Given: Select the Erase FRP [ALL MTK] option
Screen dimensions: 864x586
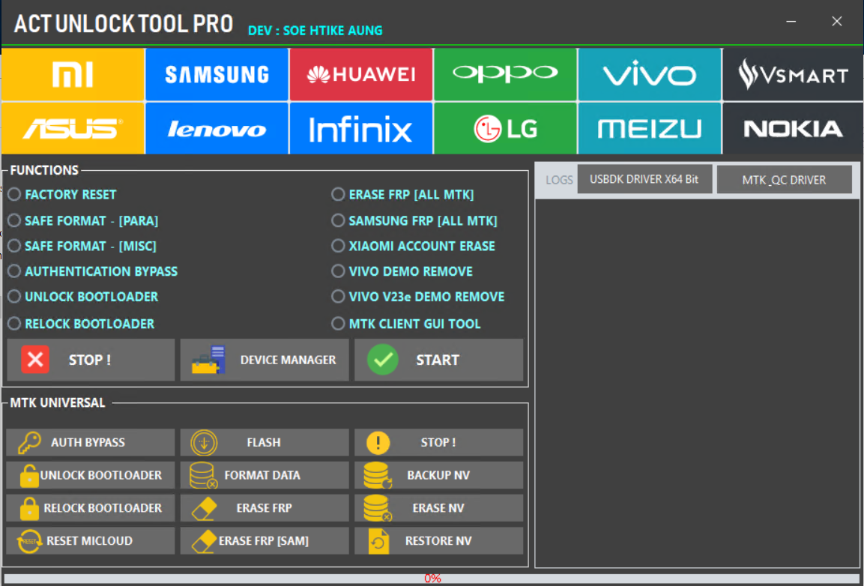Looking at the screenshot, I should 338,195.
